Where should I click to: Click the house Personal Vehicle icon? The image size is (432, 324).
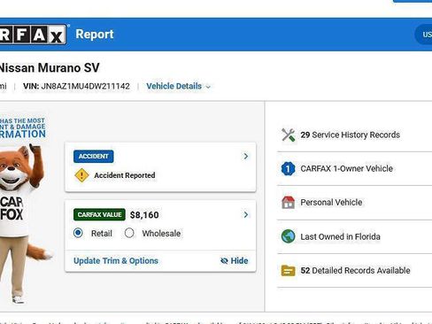point(288,203)
